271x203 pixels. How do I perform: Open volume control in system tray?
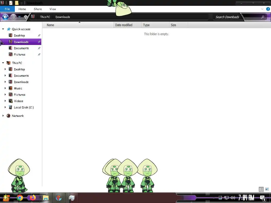pos(233,198)
